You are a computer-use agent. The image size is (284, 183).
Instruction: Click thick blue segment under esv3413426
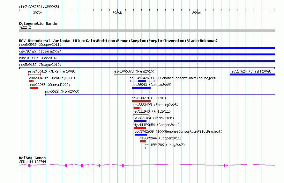pos(142,81)
